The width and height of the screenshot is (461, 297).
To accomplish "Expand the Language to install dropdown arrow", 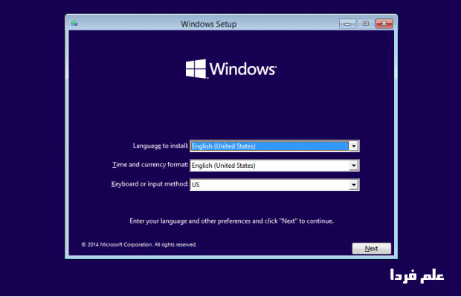I will [x=354, y=146].
